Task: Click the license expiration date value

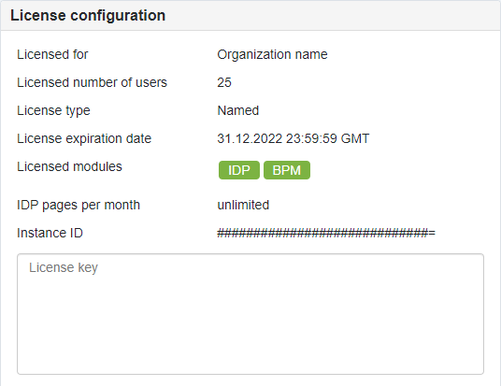Action: (x=293, y=138)
